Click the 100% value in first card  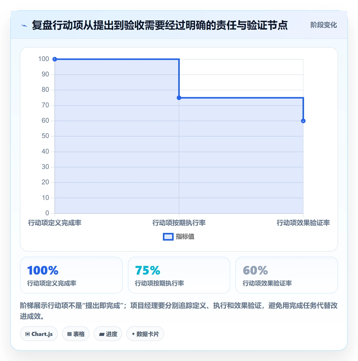[x=43, y=270]
